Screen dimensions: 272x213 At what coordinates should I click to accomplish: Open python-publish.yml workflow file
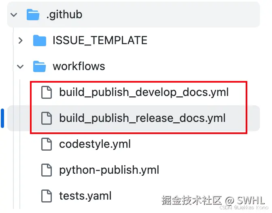tap(109, 170)
